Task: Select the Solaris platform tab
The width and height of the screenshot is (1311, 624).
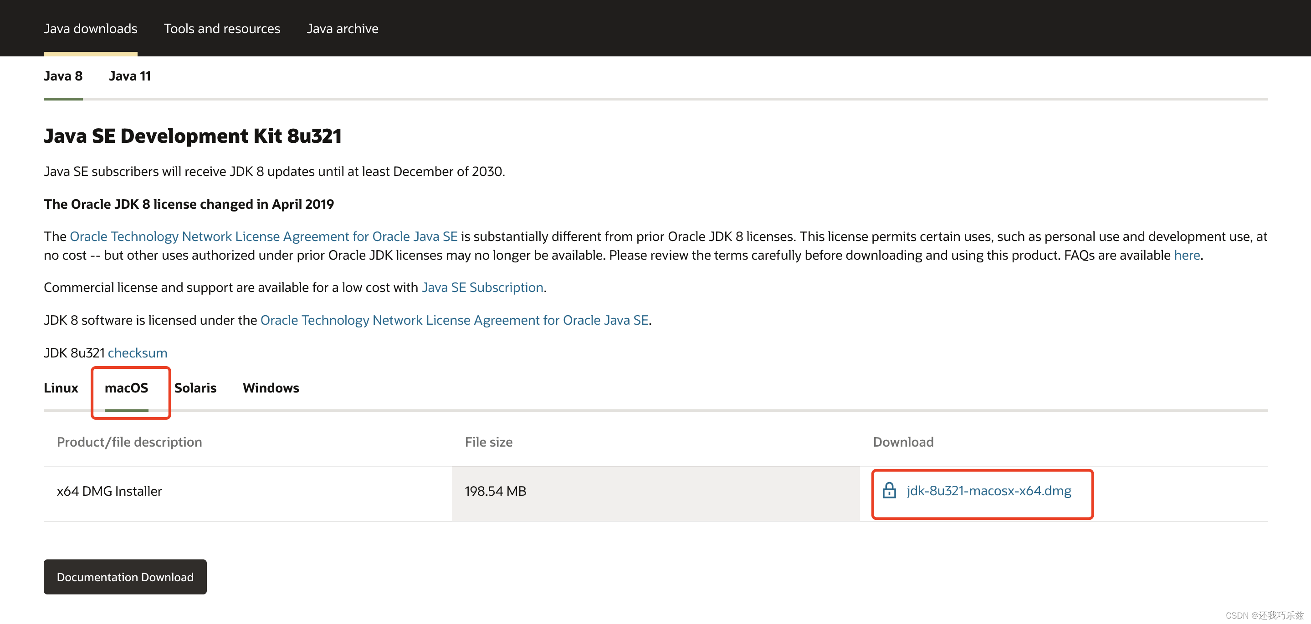Action: pos(195,388)
